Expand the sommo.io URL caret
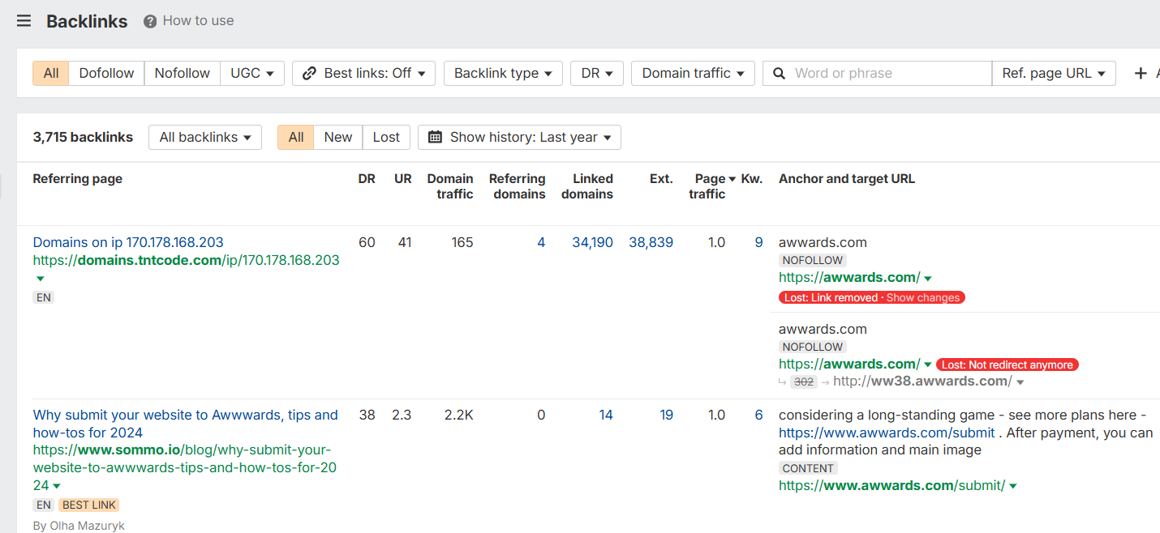1160x533 pixels. 57,486
